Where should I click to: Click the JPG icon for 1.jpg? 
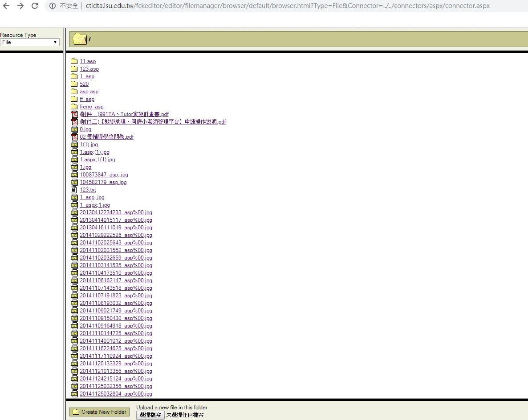[x=74, y=167]
